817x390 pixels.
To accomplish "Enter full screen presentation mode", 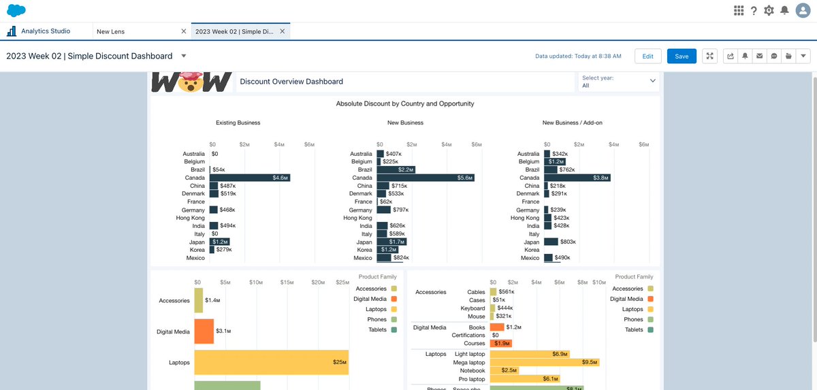I will [710, 56].
